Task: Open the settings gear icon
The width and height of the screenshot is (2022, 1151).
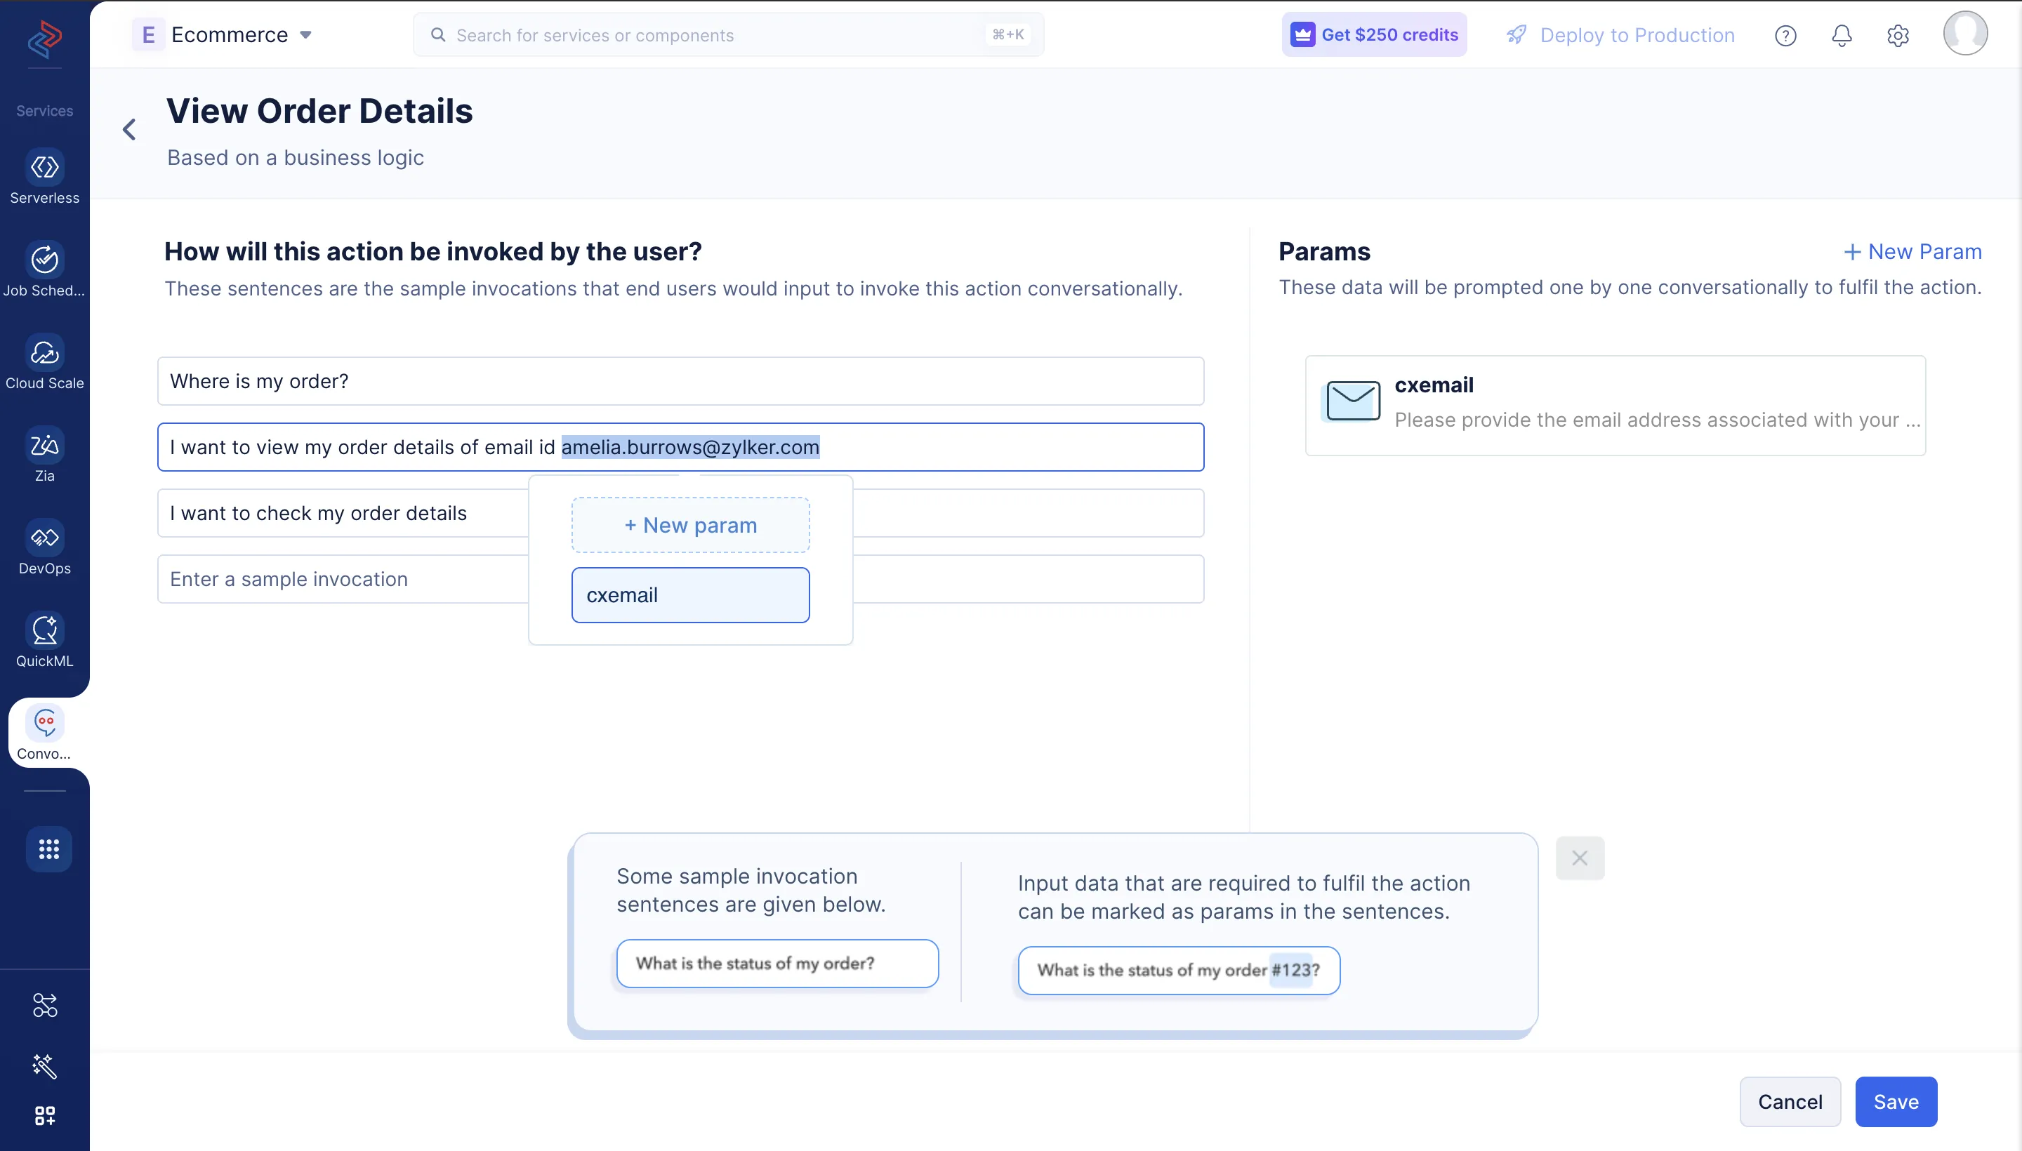Action: [1898, 36]
